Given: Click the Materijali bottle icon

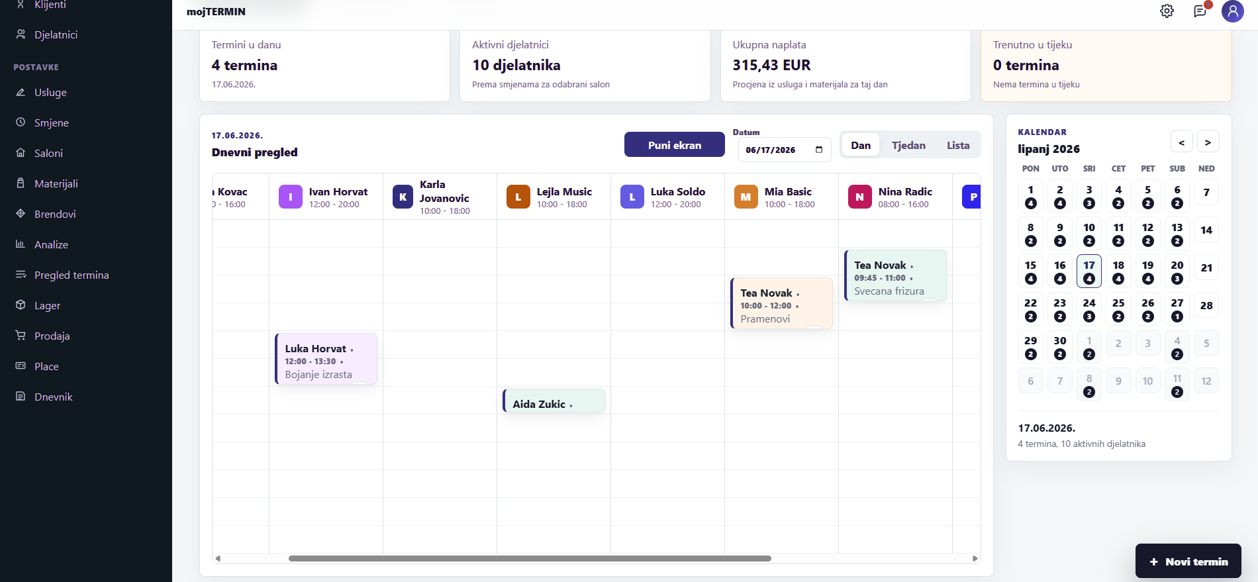Looking at the screenshot, I should [21, 183].
